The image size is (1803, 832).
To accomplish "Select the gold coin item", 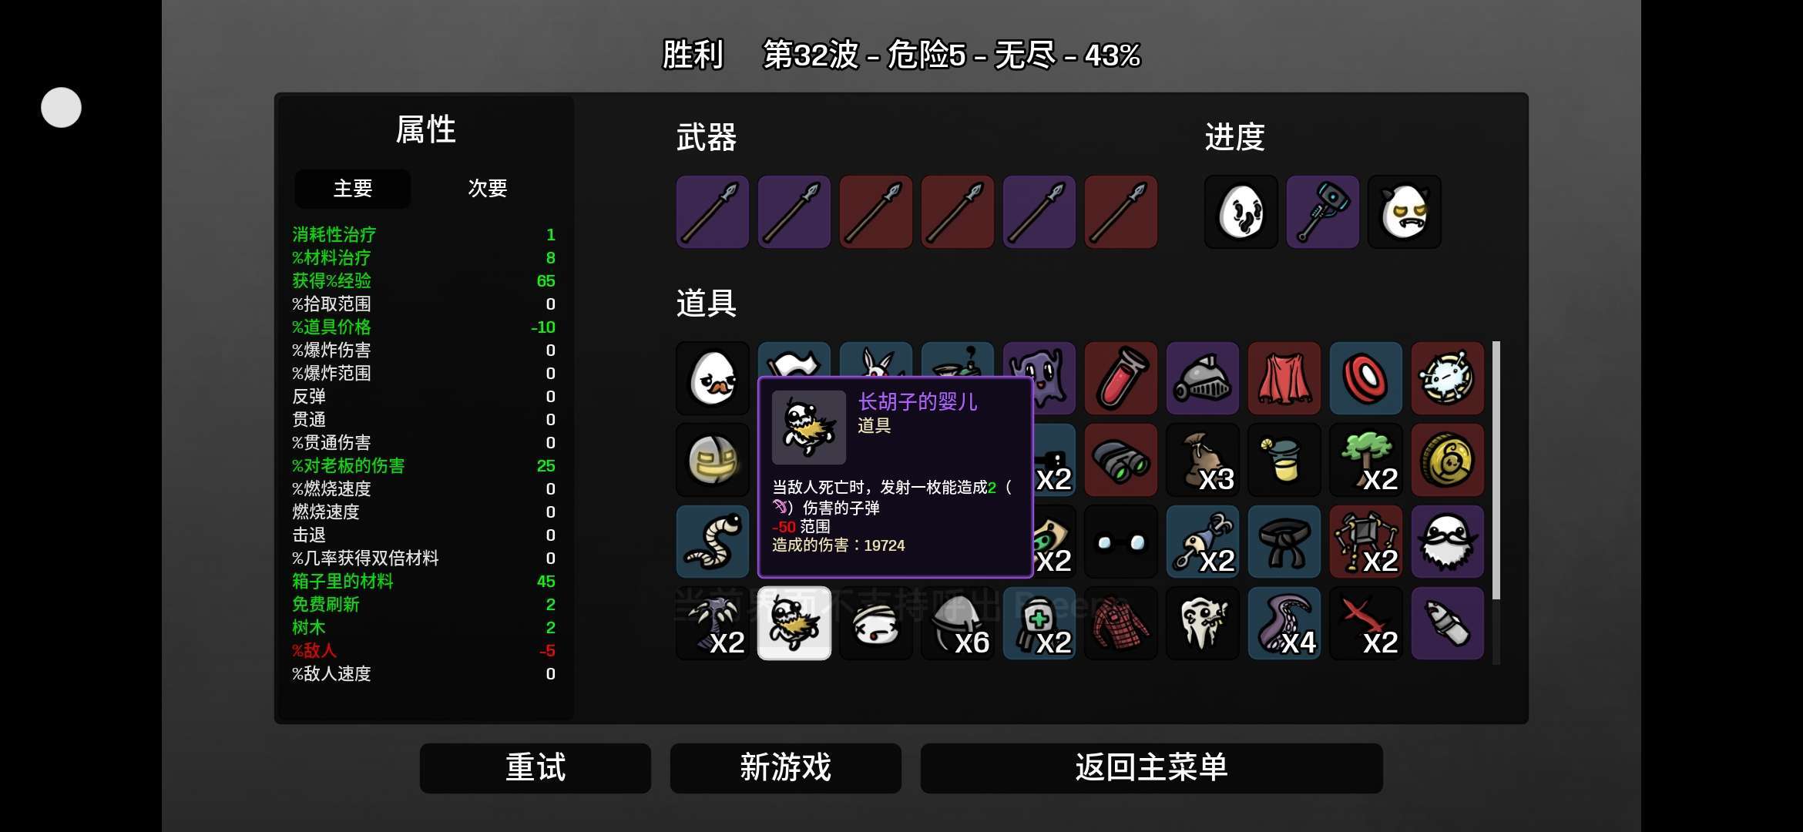I will [1448, 460].
